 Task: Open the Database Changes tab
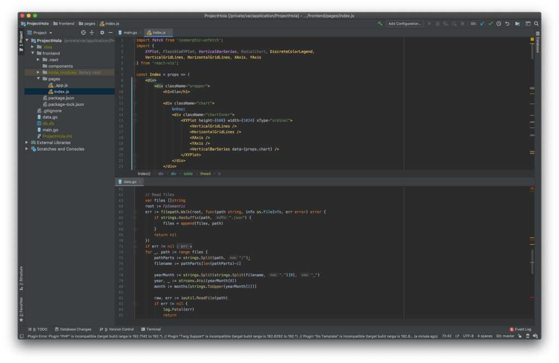tap(73, 329)
